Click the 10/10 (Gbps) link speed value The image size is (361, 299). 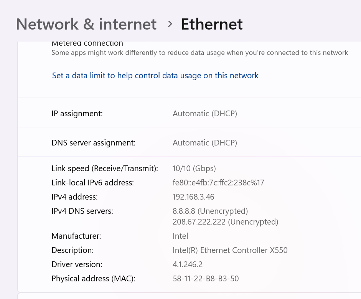click(x=194, y=168)
